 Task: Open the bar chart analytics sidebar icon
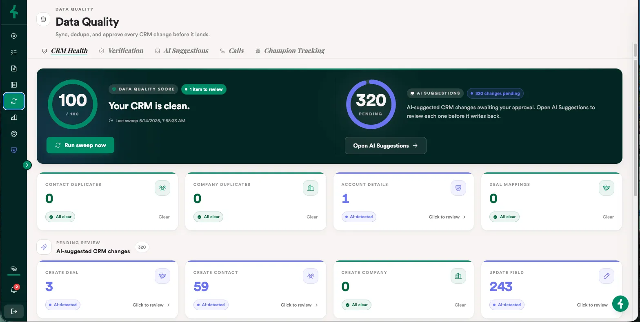14,117
